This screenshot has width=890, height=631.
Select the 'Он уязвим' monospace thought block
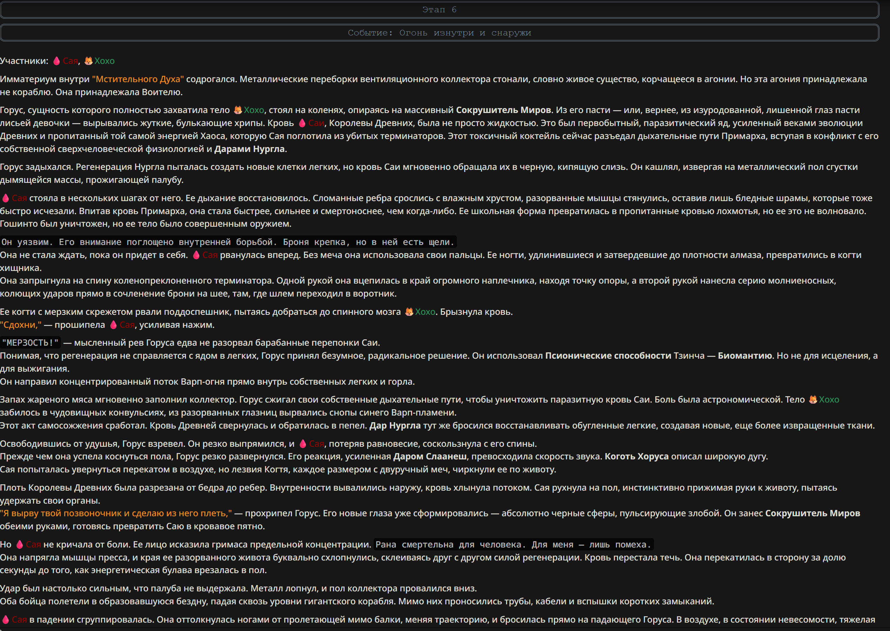tap(228, 242)
